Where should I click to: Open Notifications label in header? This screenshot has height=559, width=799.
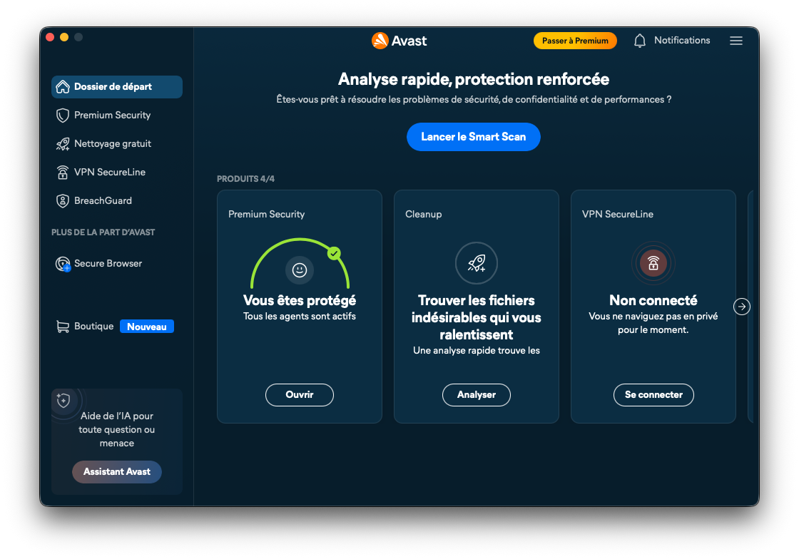(x=682, y=40)
